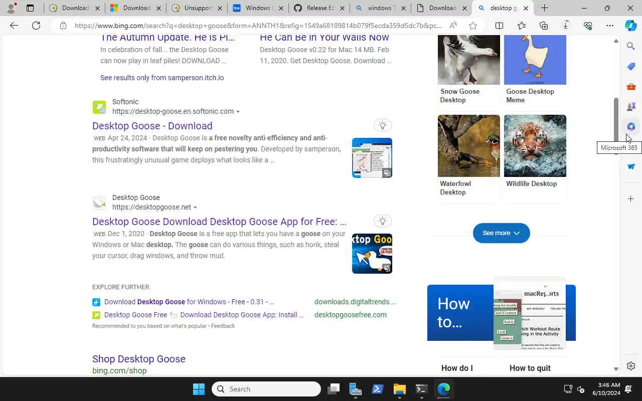Go back using the browser back arrow
Screen dimensions: 642x401
[14, 26]
